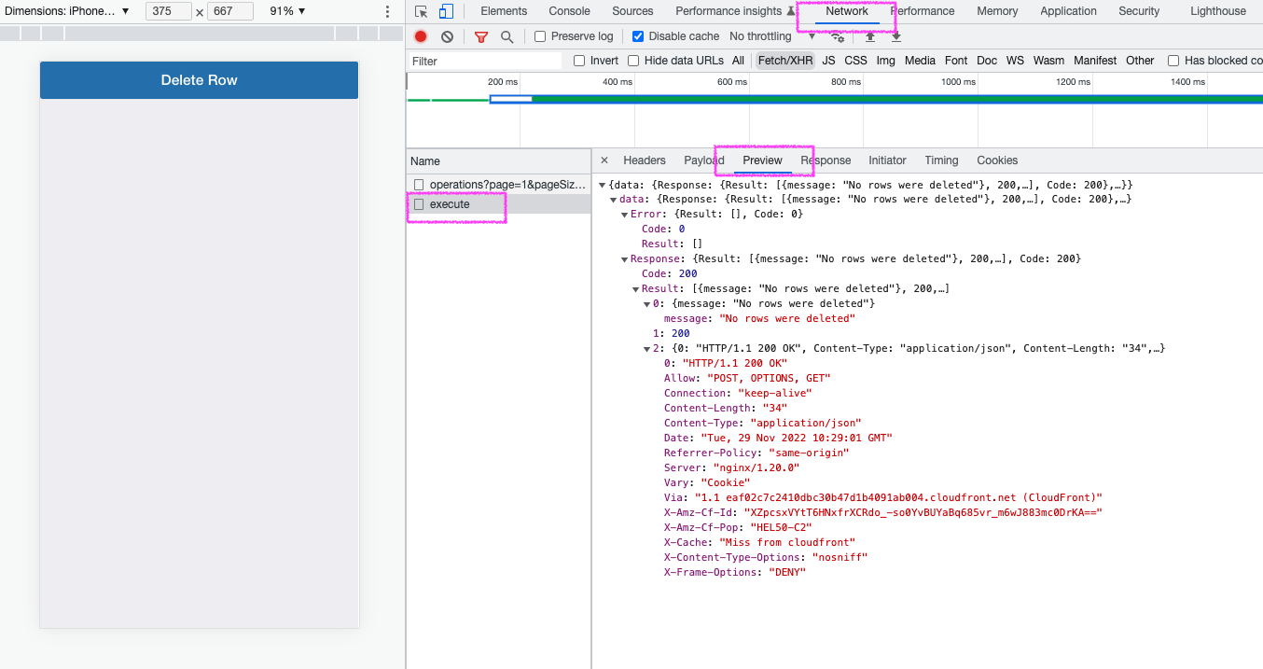Show the Headers tab of request
Image resolution: width=1263 pixels, height=669 pixels.
[645, 160]
